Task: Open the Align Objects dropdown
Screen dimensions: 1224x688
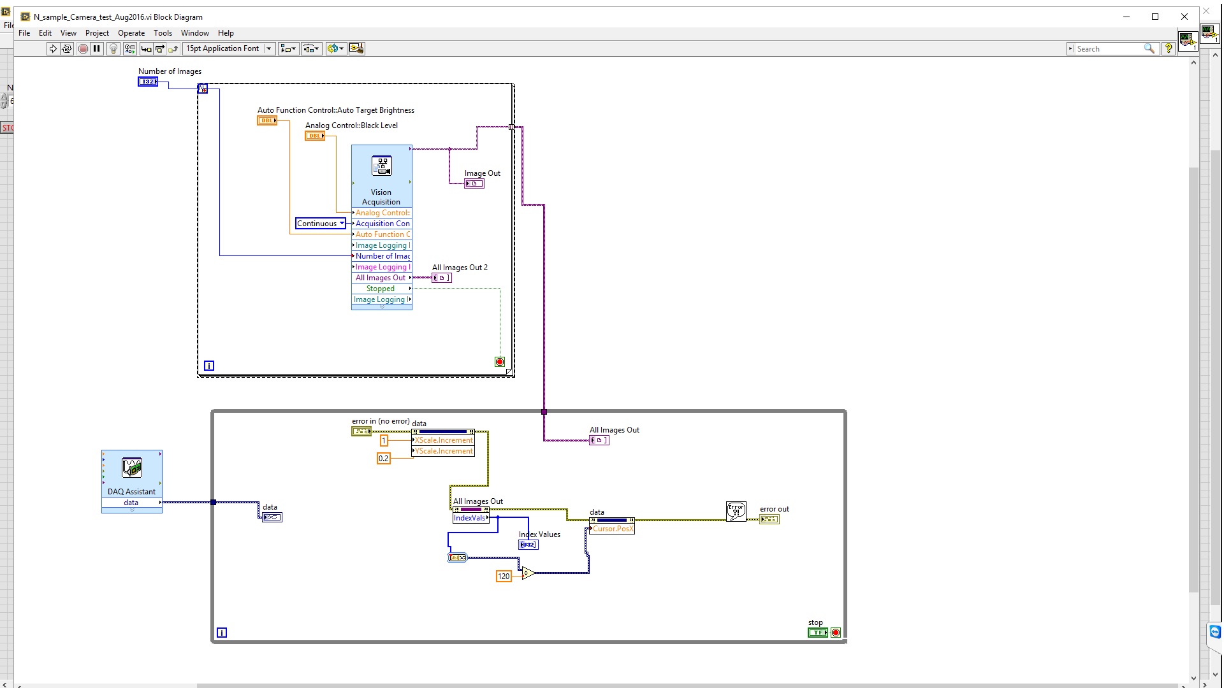Action: pyautogui.click(x=288, y=48)
